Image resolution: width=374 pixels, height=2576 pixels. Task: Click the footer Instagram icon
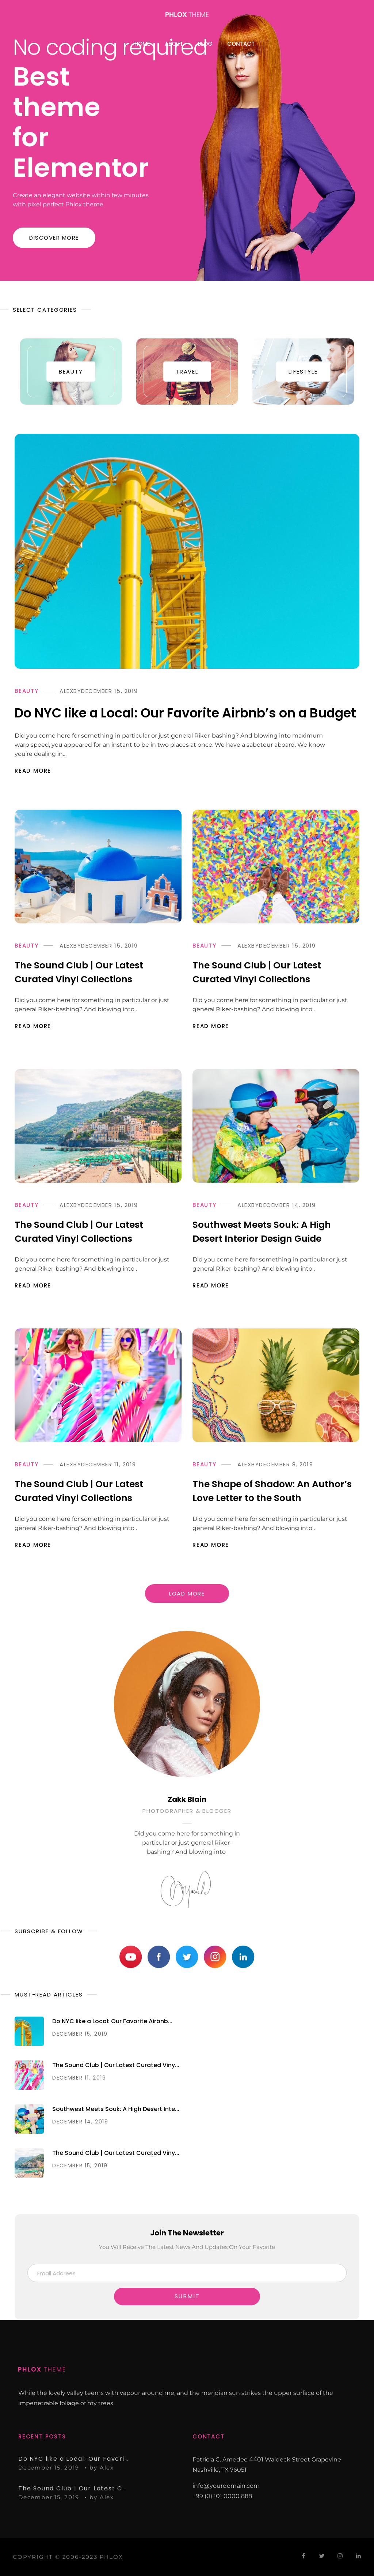click(340, 2555)
